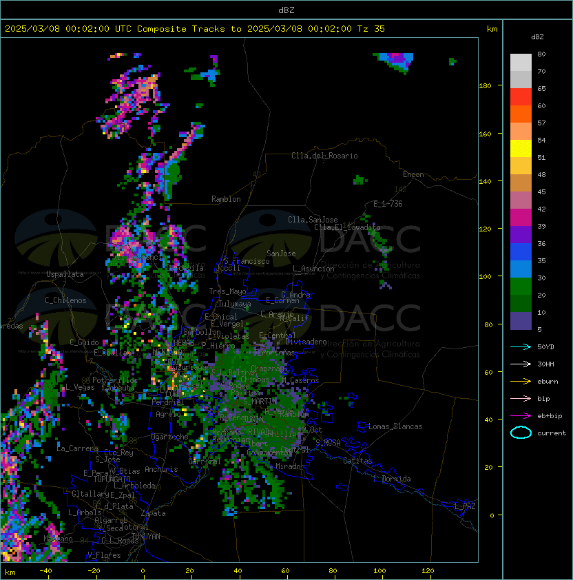Image resolution: width=573 pixels, height=580 pixels.
Task: Click the 'Ugarteche' place label
Action: pyautogui.click(x=170, y=437)
